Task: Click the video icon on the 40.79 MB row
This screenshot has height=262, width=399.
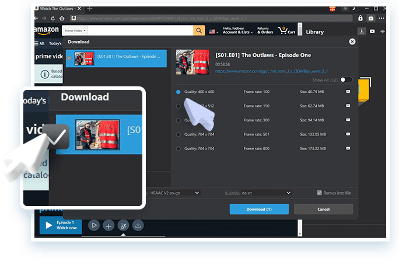Action: tap(348, 92)
